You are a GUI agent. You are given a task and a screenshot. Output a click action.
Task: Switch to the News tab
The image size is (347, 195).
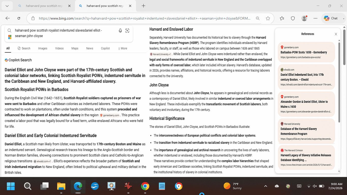(89, 48)
